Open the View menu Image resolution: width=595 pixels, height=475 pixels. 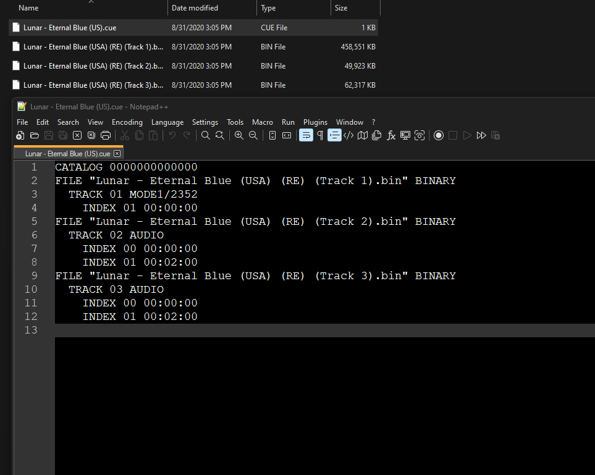pos(95,122)
